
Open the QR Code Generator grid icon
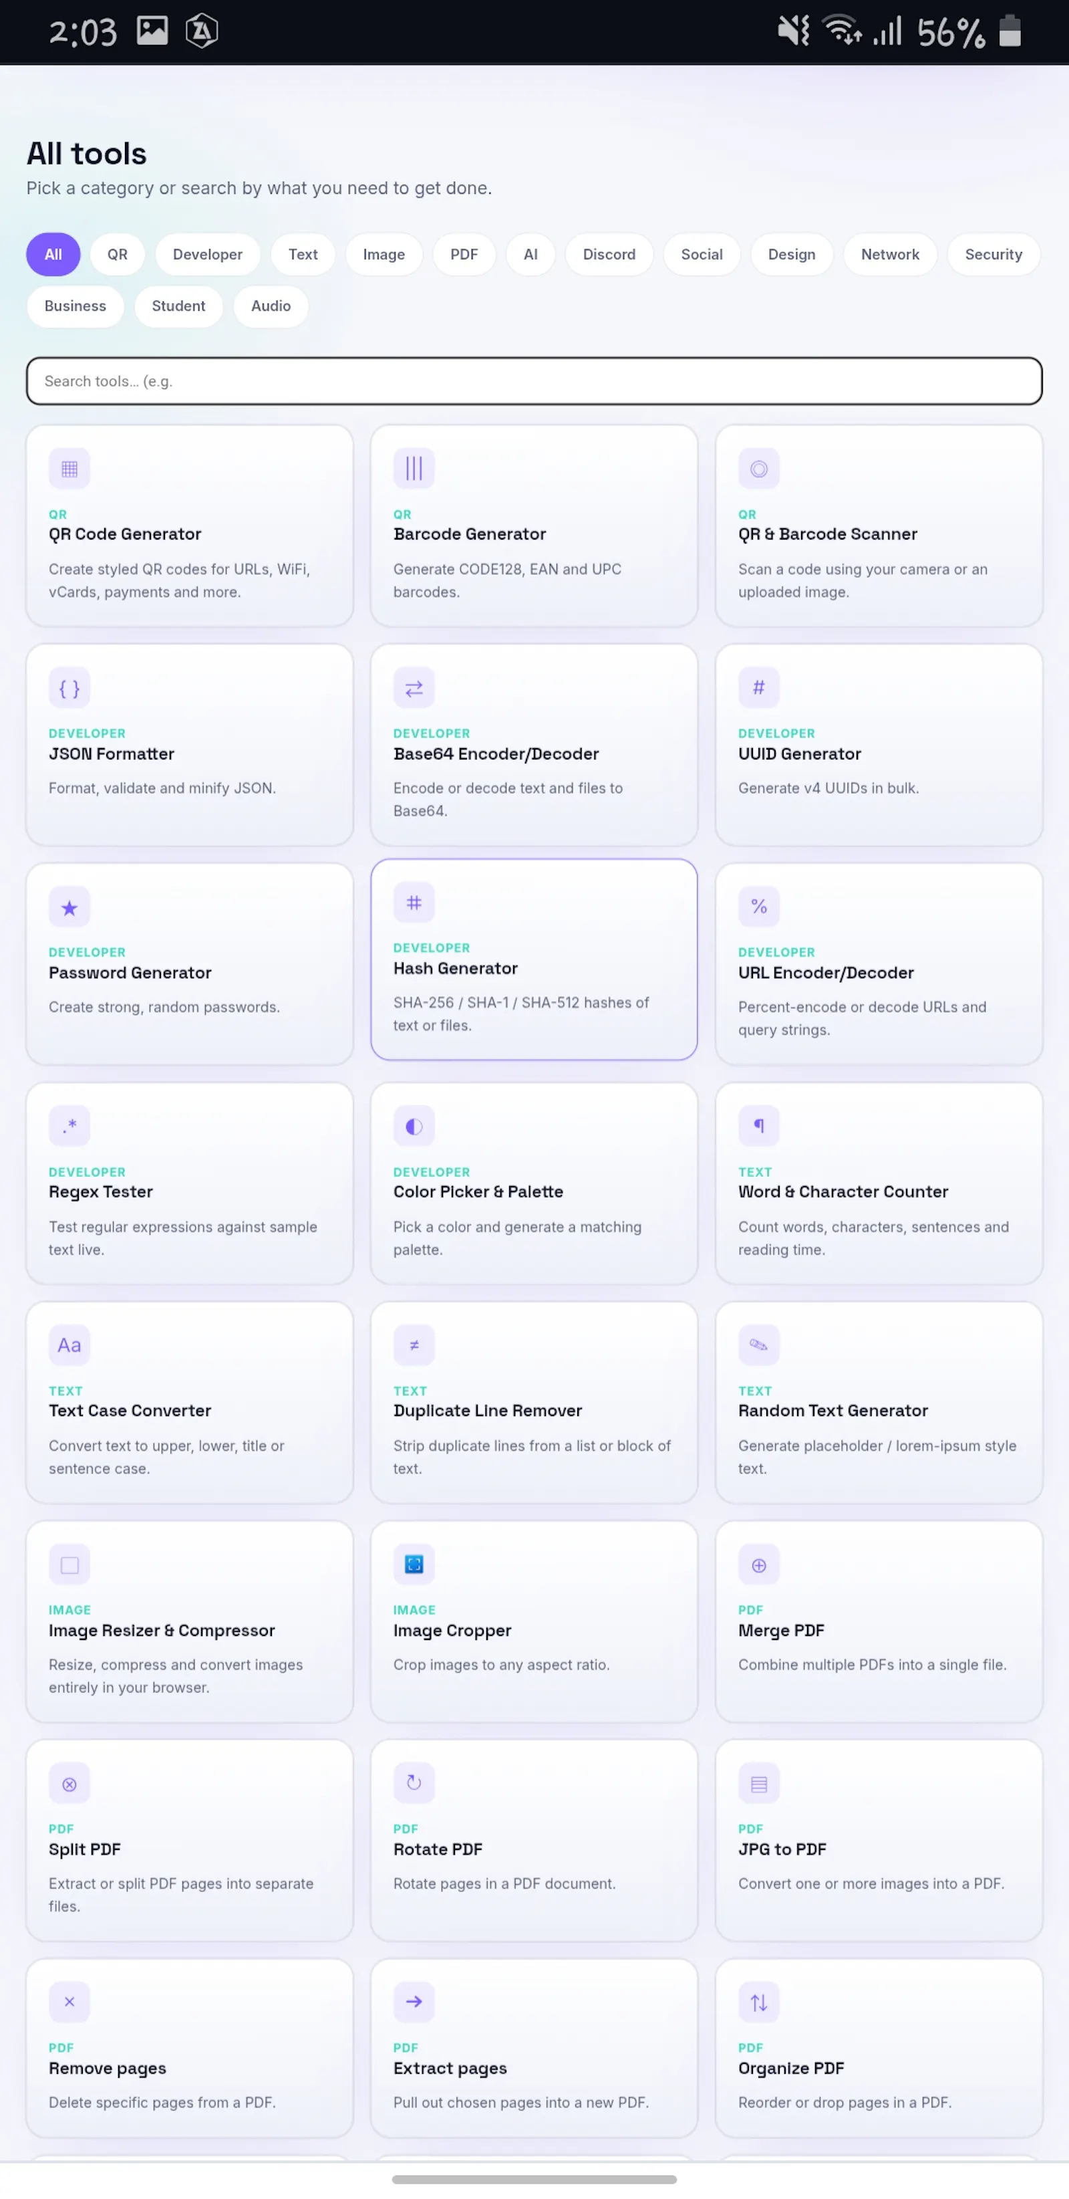[x=69, y=469]
